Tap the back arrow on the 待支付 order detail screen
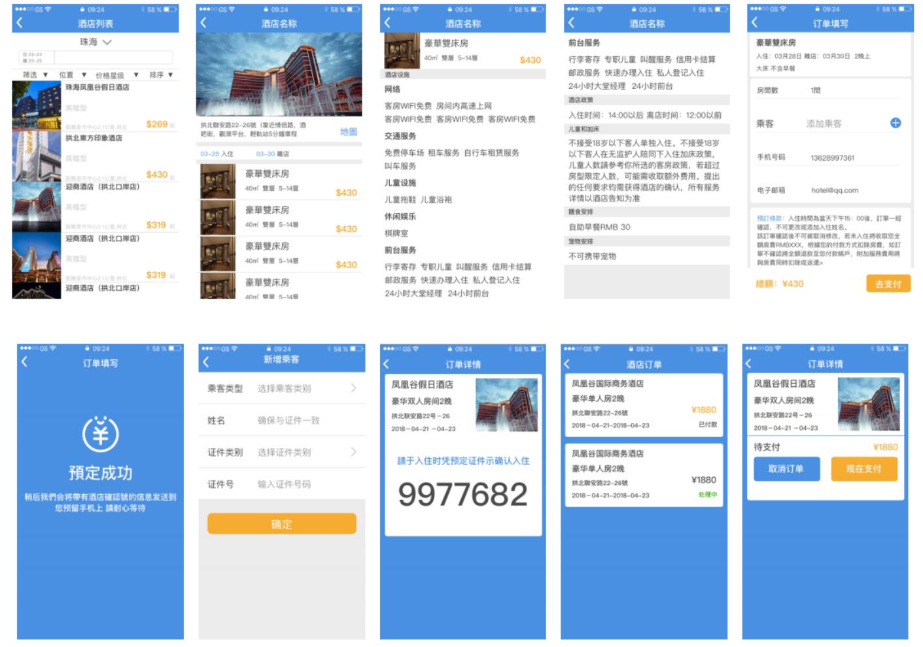923x647 pixels. (748, 363)
